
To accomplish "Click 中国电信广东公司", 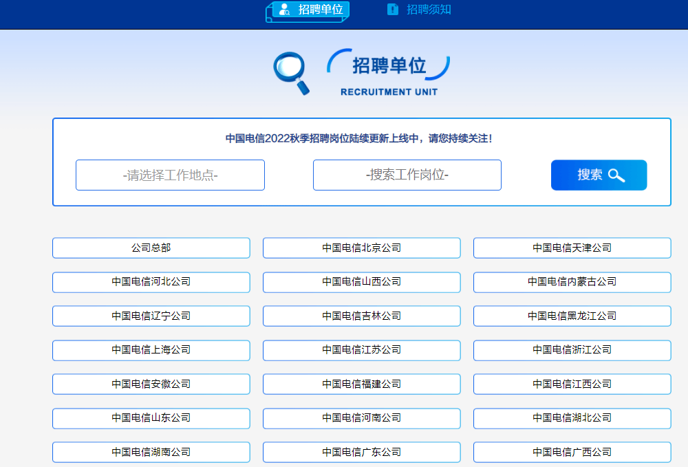I will [362, 452].
